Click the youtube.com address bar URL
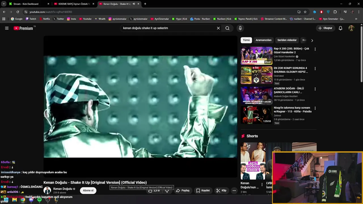Image resolution: width=363 pixels, height=204 pixels. (51, 12)
